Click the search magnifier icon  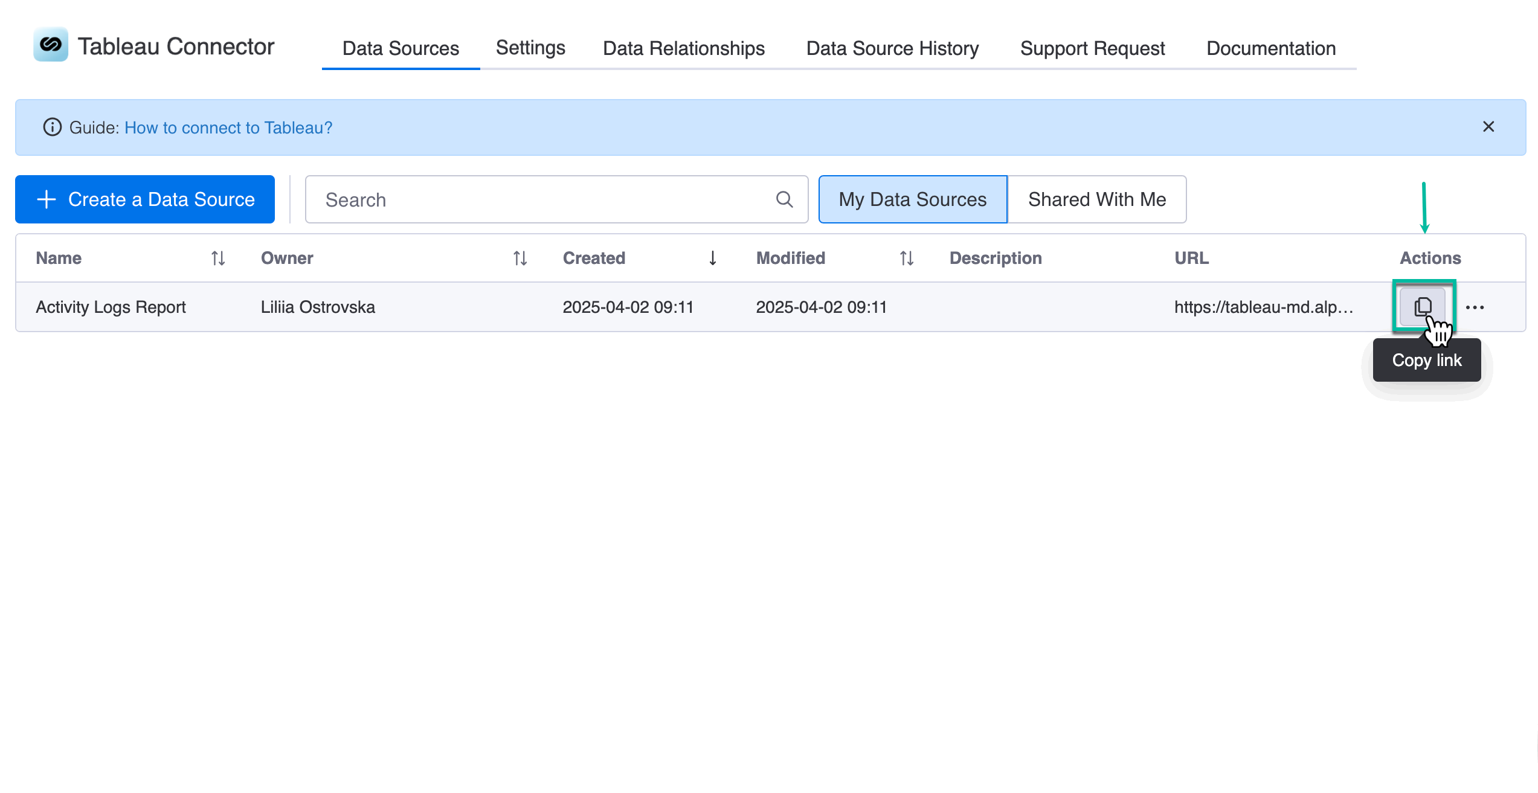click(784, 199)
